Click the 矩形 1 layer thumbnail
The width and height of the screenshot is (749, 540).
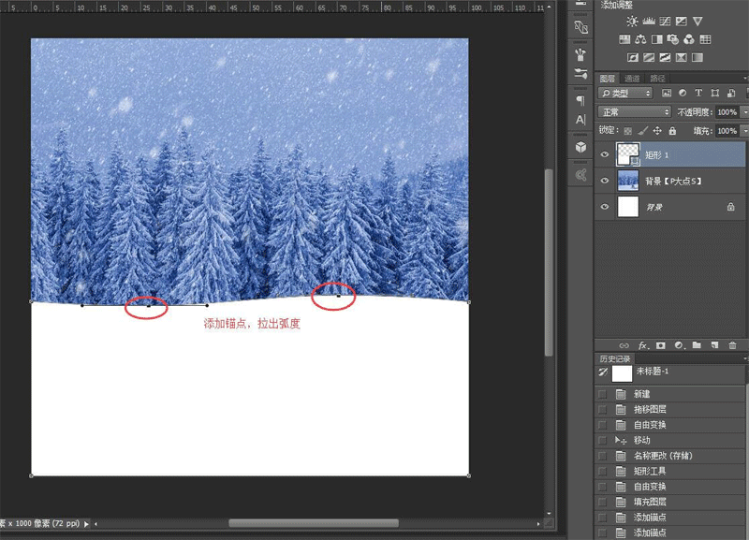(627, 155)
